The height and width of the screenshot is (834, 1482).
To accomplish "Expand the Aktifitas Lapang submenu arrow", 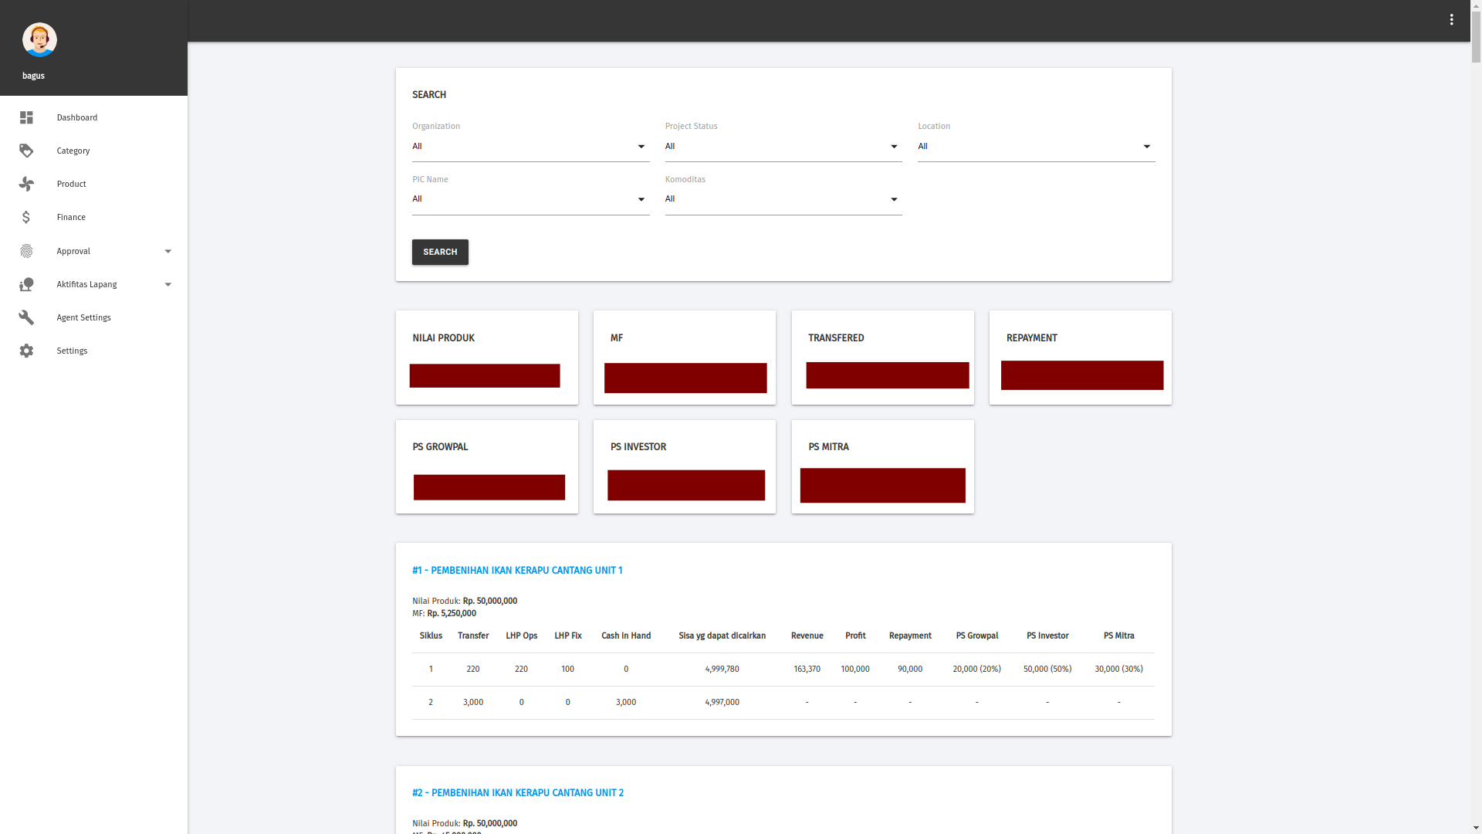I will 167,284.
